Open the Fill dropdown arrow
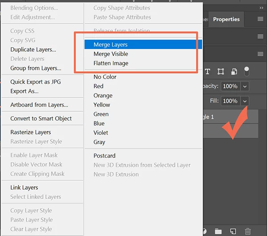Viewport: 267px width, 236px height. coord(245,101)
